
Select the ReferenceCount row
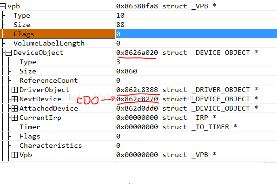[x=138, y=80]
